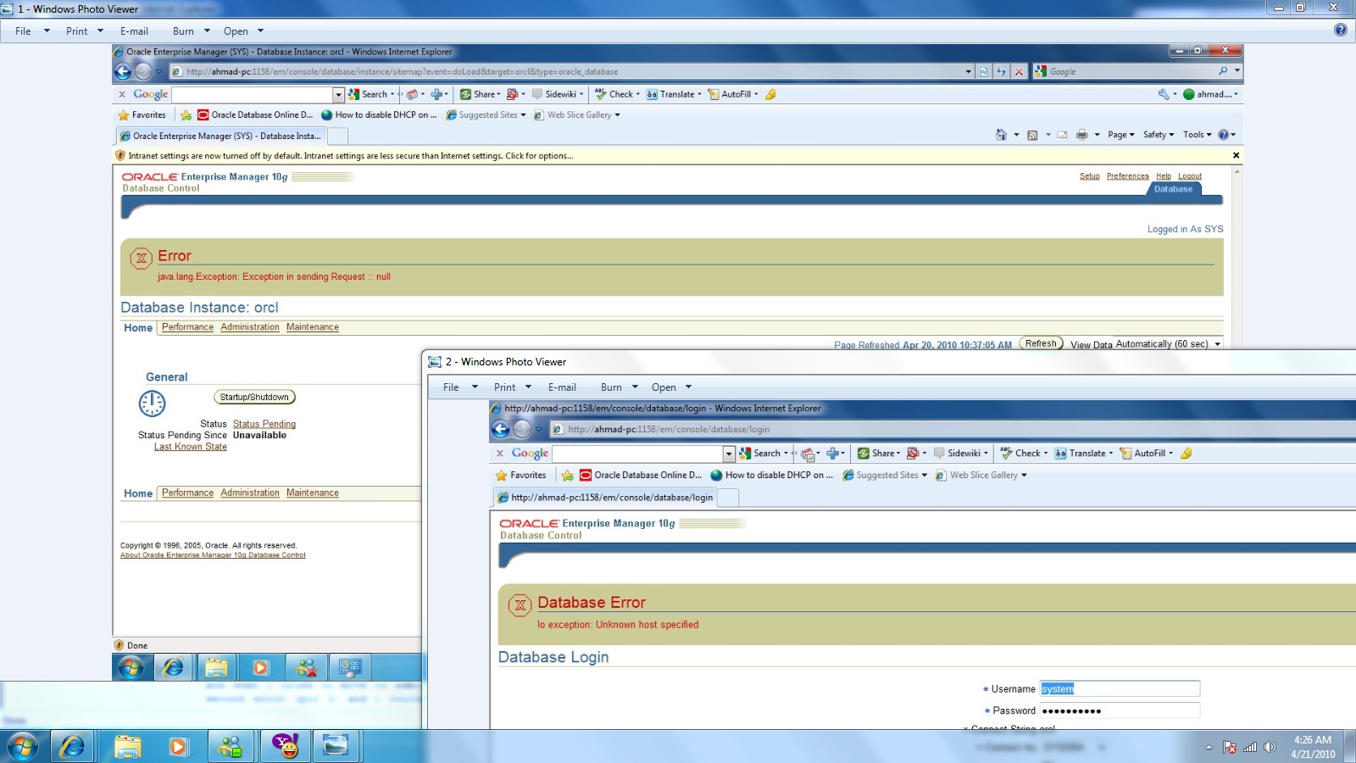Open the network signal tray icon
The image size is (1356, 763).
point(1250,747)
